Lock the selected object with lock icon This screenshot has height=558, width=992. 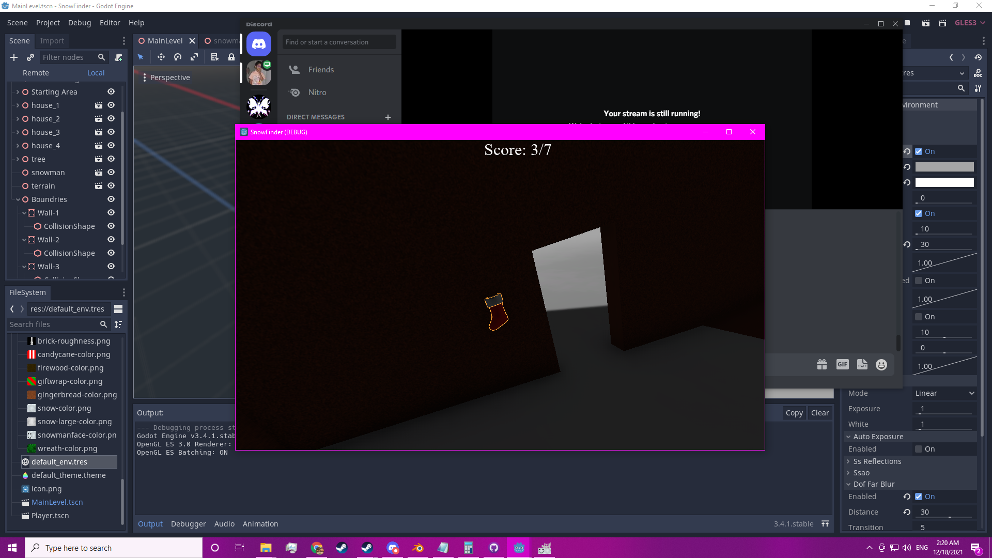coord(231,57)
